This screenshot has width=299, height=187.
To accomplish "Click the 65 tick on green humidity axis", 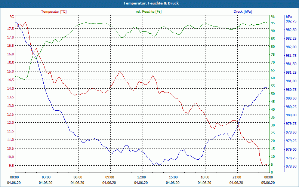I will 273,70.
